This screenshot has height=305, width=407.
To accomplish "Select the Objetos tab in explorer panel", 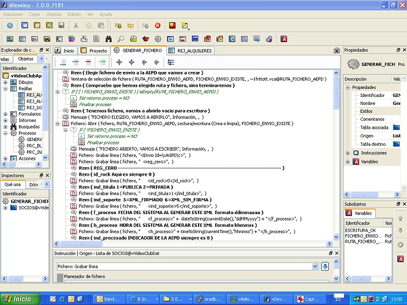I will pyautogui.click(x=26, y=59).
